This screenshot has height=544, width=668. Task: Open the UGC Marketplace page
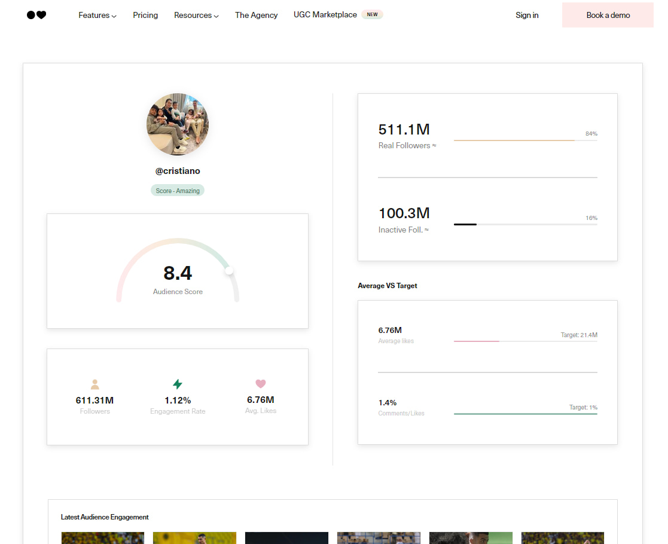[x=325, y=15]
